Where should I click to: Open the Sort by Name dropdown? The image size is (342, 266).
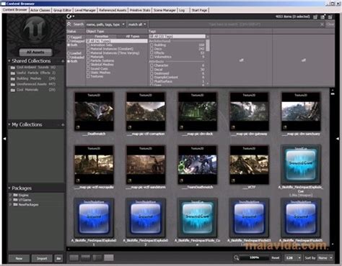pos(325,258)
